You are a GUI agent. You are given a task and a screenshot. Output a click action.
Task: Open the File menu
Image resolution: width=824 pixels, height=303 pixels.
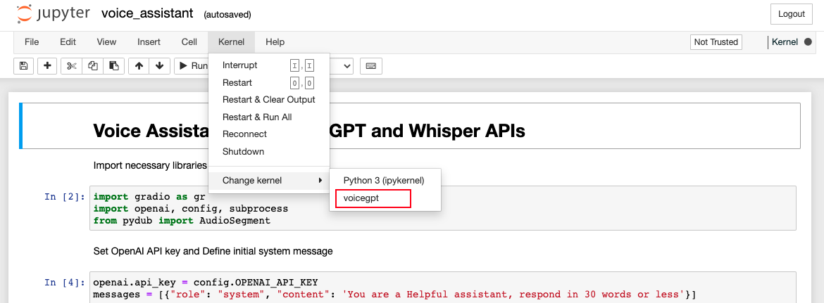[x=32, y=42]
